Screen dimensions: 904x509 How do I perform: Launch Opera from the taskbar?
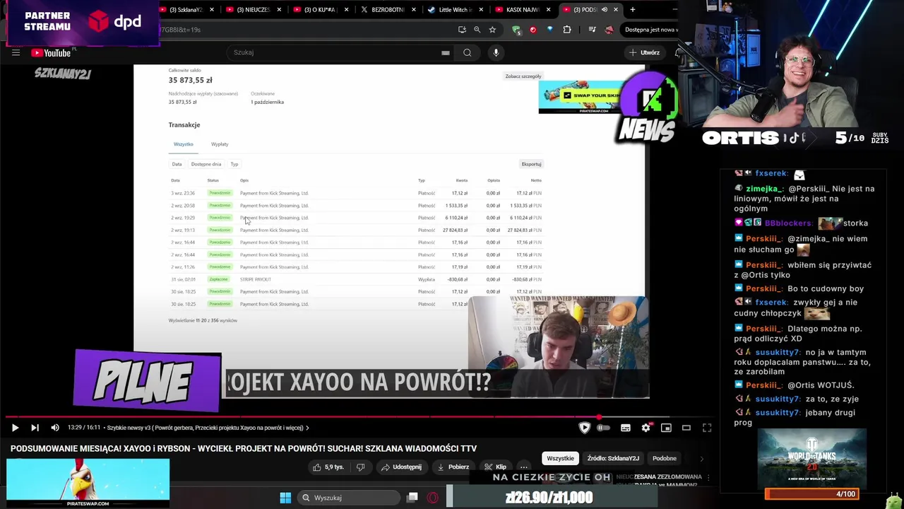point(433,498)
